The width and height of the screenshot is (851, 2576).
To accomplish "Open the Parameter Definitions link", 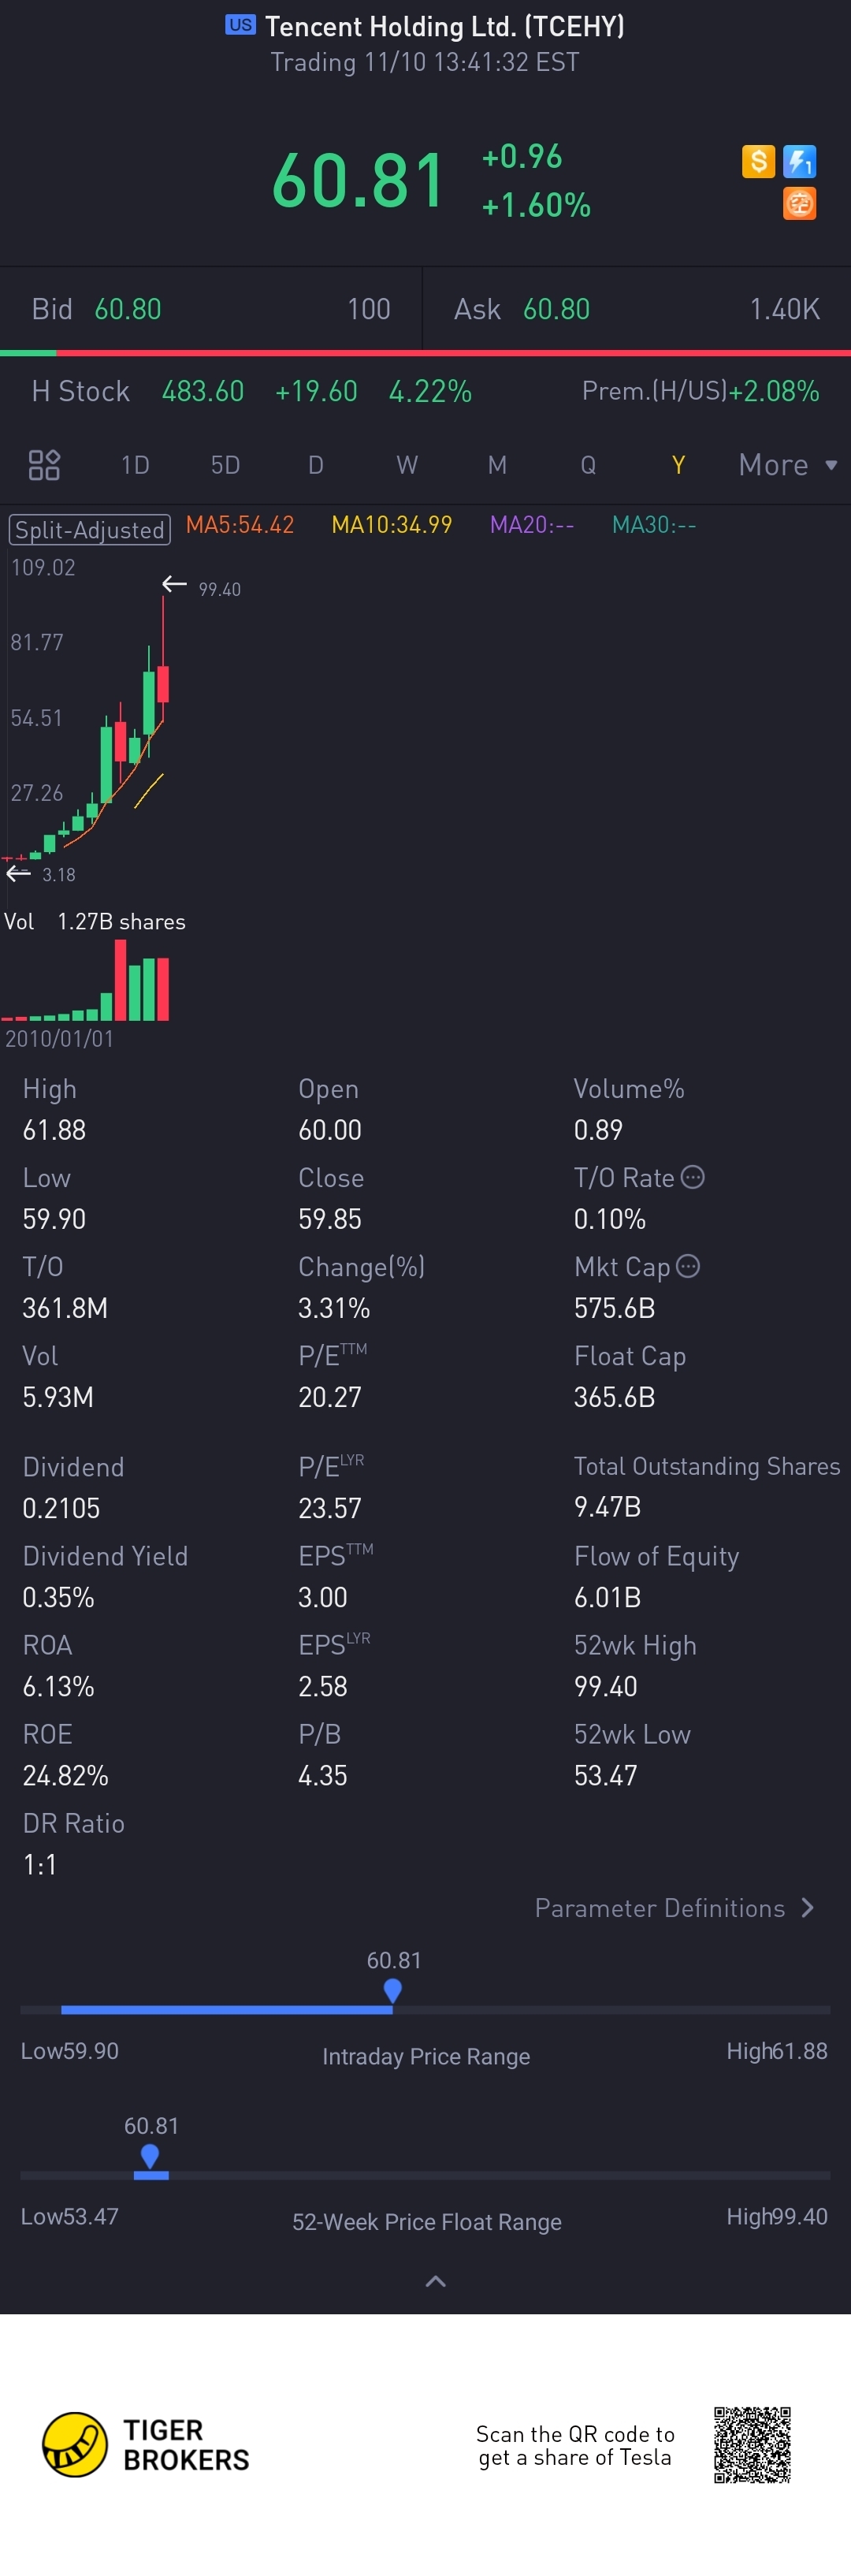I will pos(660,1908).
